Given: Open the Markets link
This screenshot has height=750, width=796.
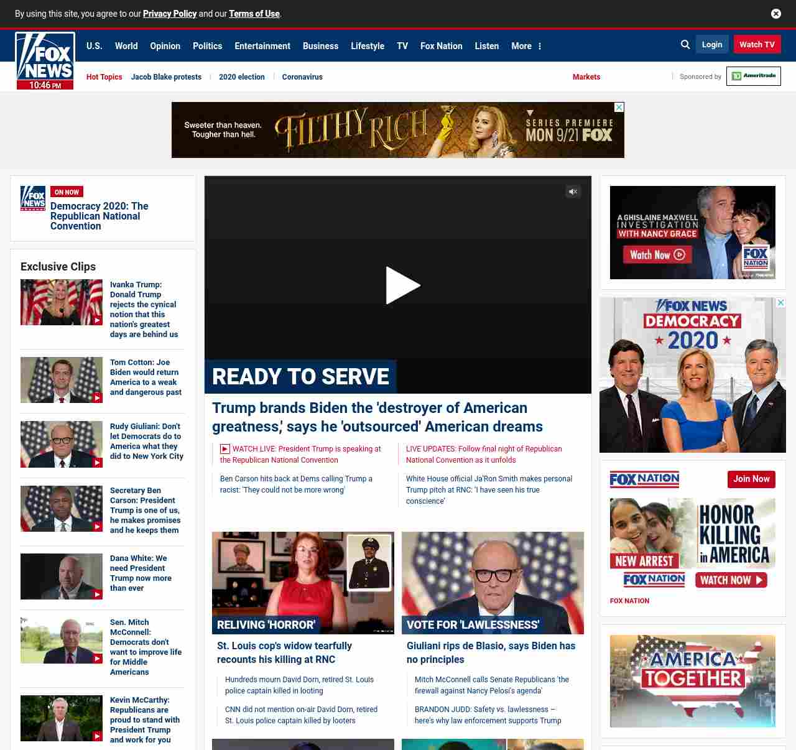Looking at the screenshot, I should tap(586, 77).
